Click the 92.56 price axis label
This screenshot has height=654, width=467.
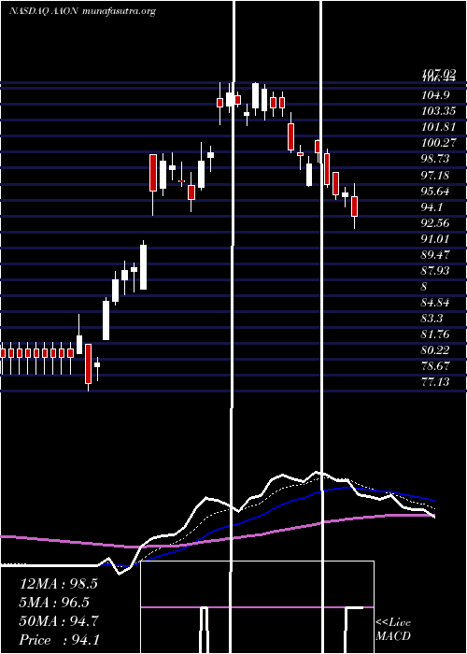coord(436,222)
